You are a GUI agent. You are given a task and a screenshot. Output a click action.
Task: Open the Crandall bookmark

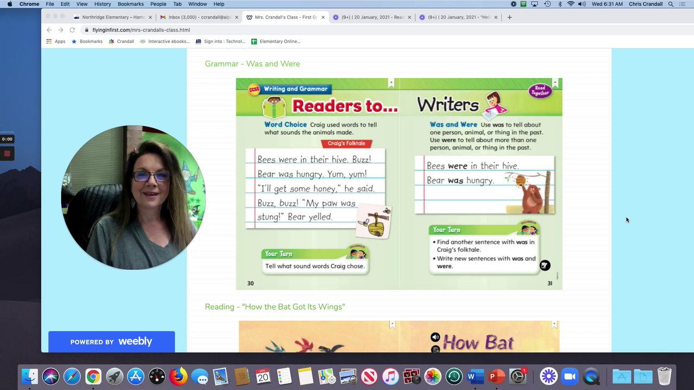[121, 41]
